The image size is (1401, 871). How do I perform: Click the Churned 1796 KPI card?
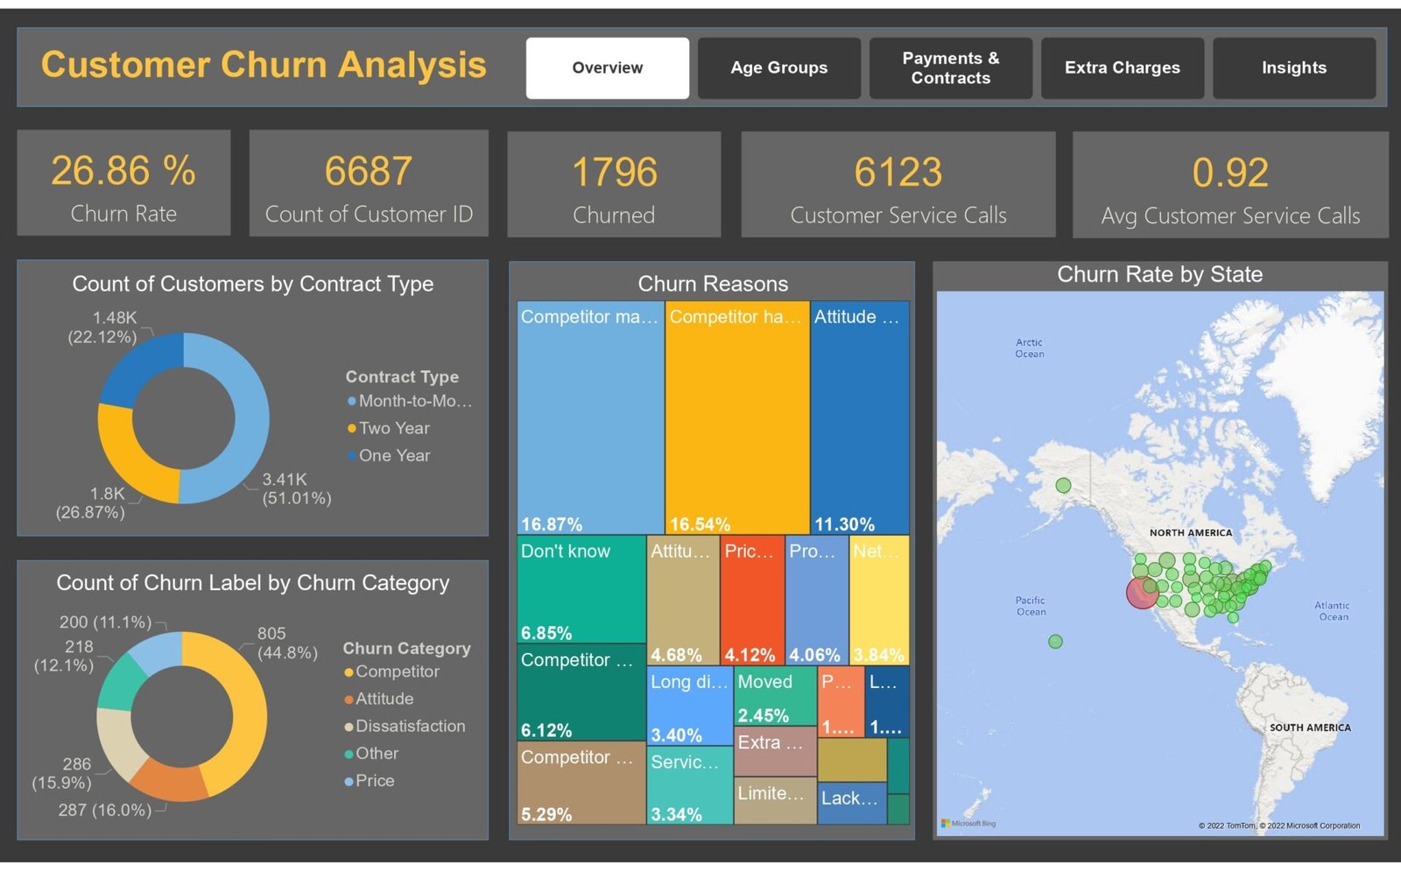point(614,185)
